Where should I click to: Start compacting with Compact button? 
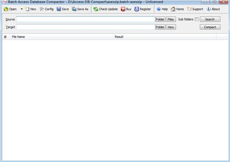(210, 27)
